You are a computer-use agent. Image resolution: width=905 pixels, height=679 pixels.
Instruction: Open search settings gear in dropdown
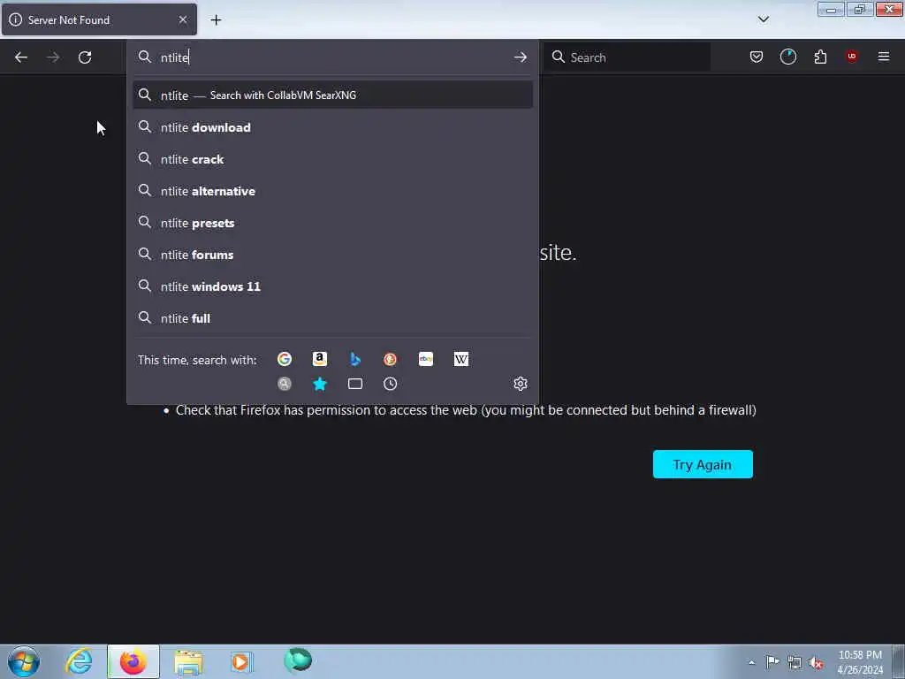click(520, 384)
